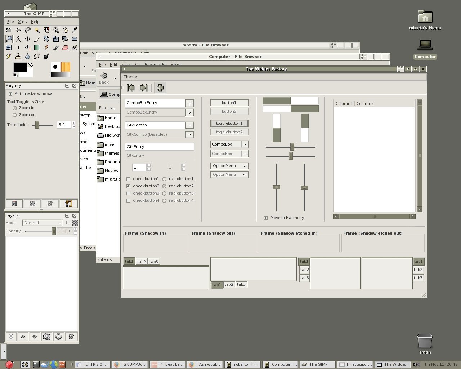Select radiobutton1 in Widget Factory
Viewport: 461px width, 369px height.
pyautogui.click(x=164, y=179)
